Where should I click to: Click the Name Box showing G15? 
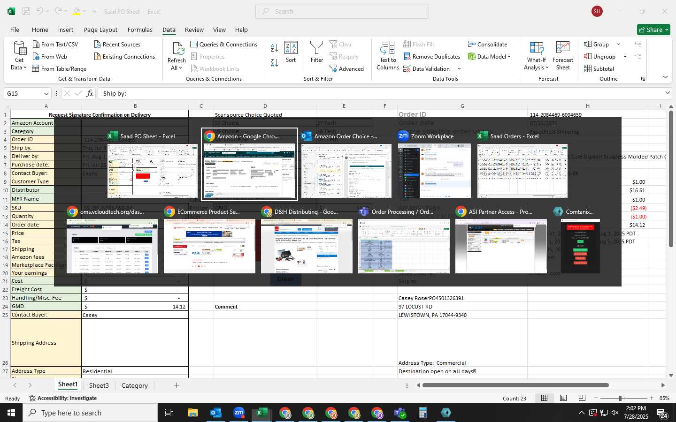[23, 93]
